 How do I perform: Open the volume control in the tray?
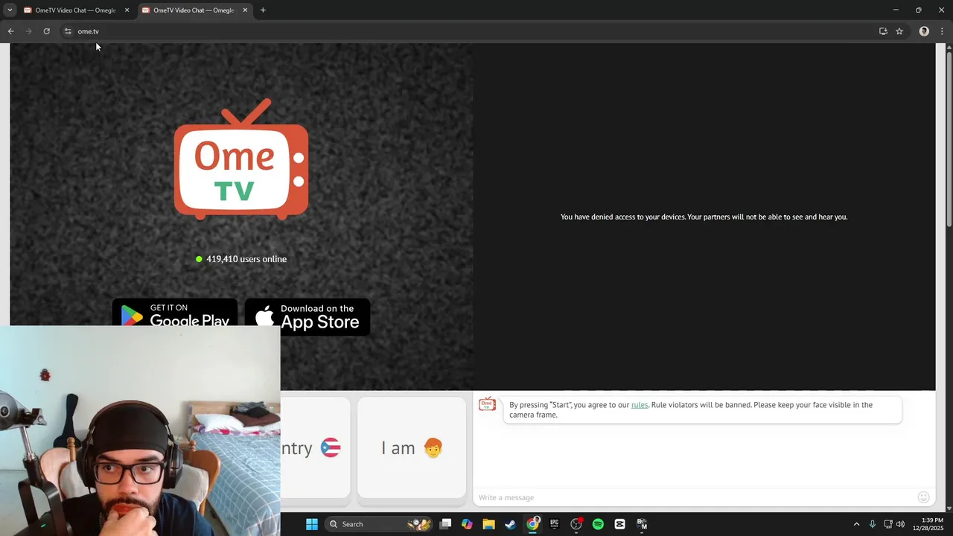tap(900, 524)
